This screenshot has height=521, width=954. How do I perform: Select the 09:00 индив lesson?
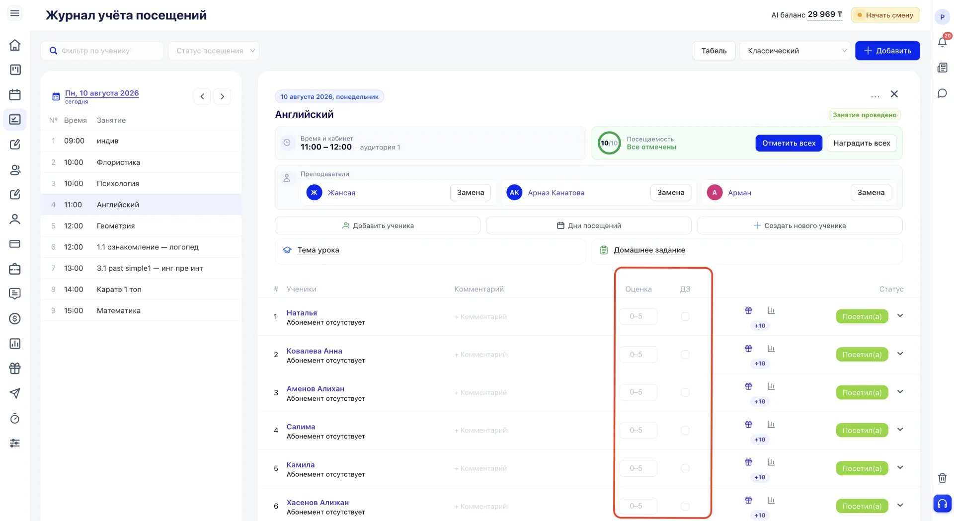tap(141, 141)
